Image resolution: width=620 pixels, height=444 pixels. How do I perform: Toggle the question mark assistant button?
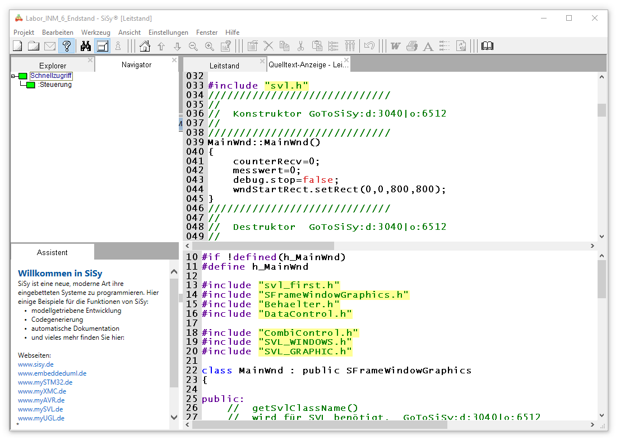point(66,46)
